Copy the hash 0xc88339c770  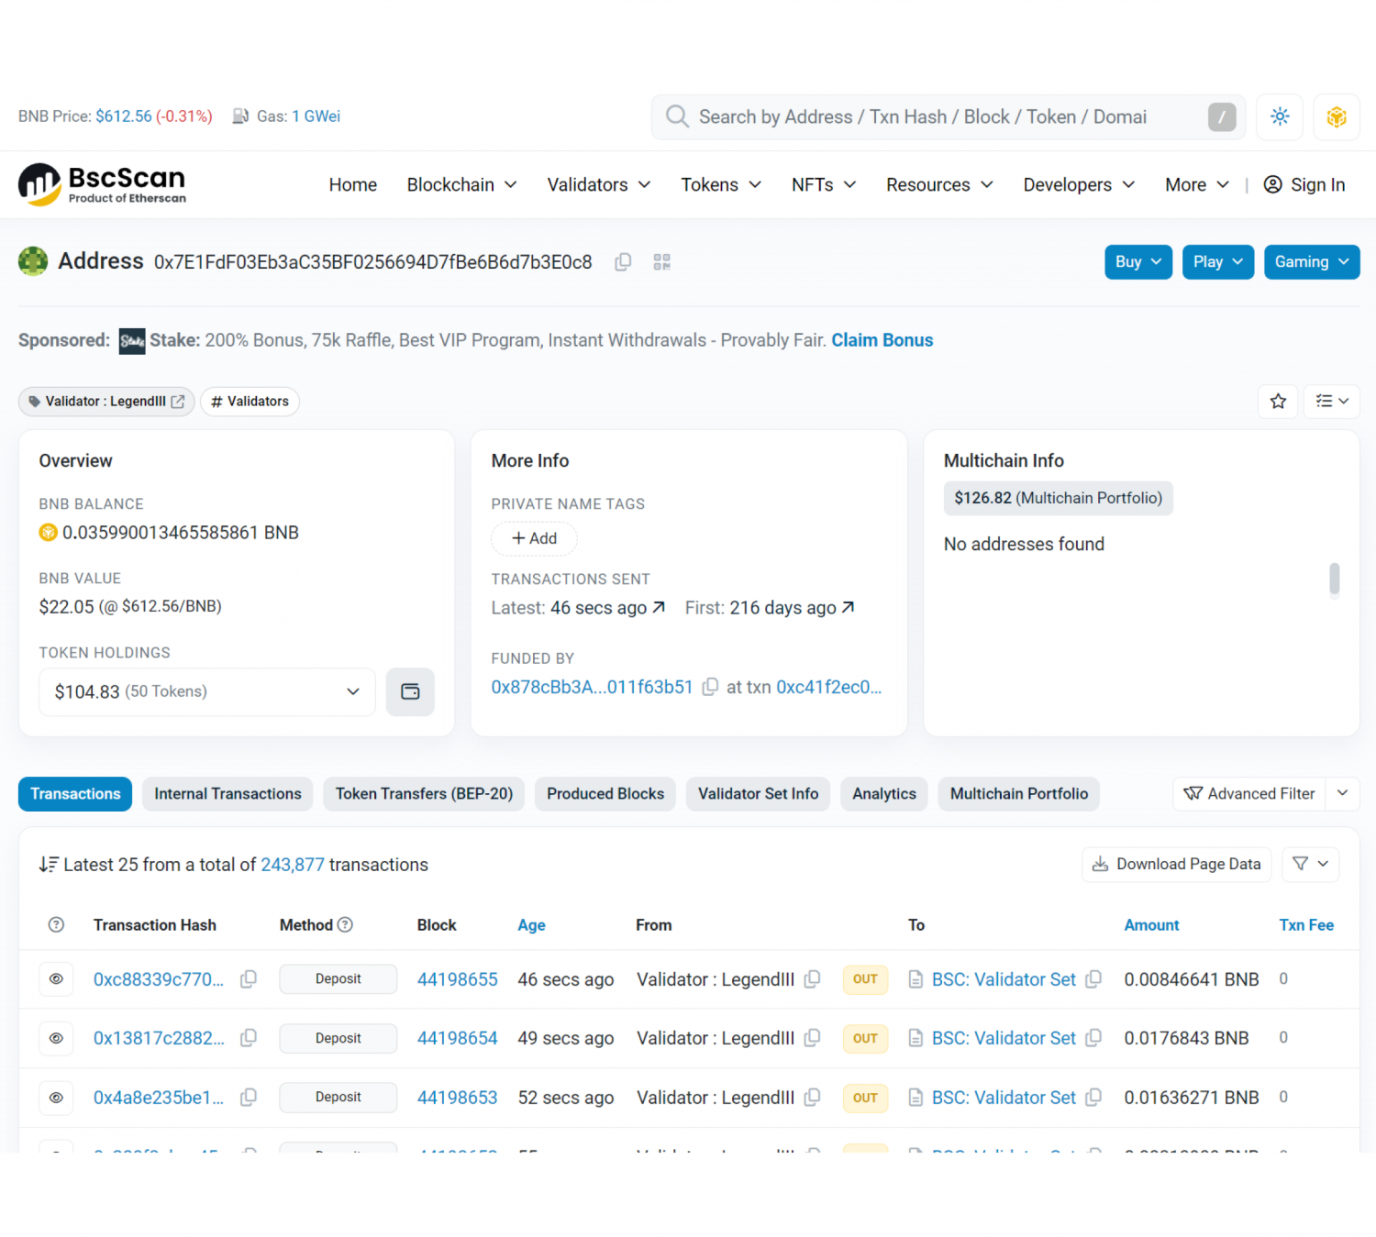point(248,979)
